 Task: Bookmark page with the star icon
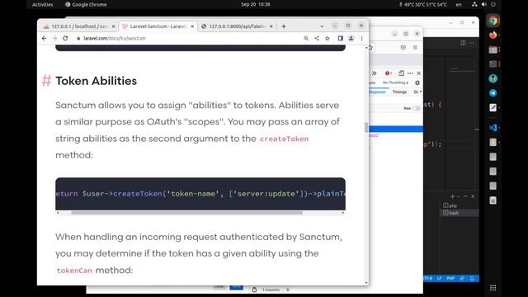(328, 39)
